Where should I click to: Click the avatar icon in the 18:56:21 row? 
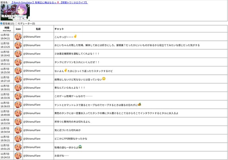click(18, 138)
